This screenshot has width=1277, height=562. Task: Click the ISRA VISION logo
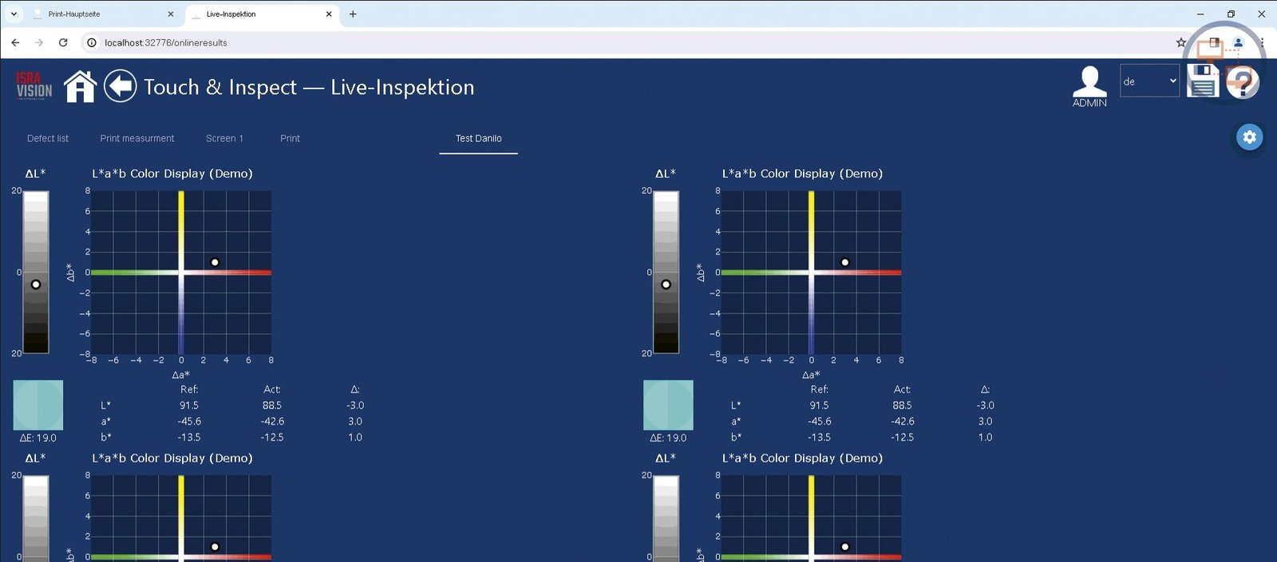(x=34, y=85)
